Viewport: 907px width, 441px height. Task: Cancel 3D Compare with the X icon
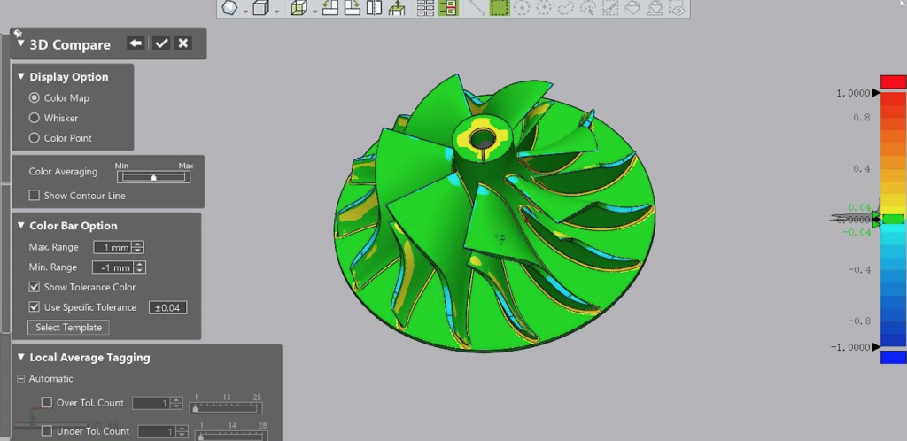pos(182,43)
